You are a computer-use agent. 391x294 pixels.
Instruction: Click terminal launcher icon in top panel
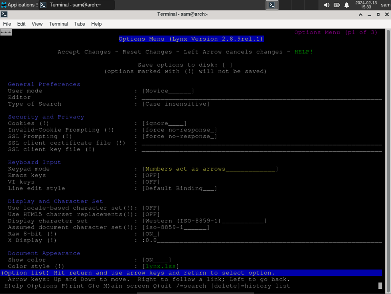click(272, 5)
